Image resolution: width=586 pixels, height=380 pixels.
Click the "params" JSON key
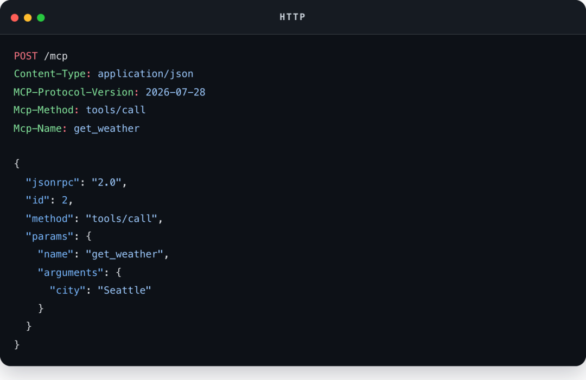pos(50,237)
